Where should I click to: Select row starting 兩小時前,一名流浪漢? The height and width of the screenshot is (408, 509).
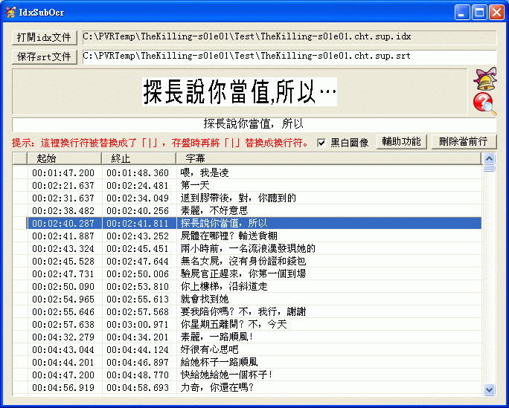pos(247,248)
